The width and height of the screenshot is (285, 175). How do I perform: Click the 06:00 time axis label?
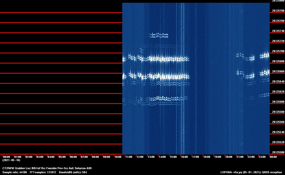coord(73,157)
